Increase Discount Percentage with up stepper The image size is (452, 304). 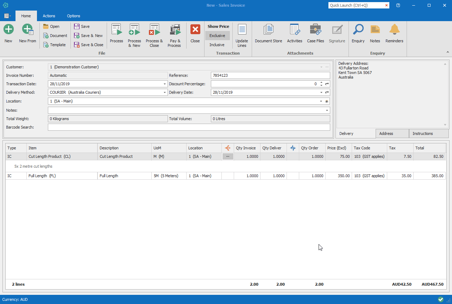(x=321, y=82)
